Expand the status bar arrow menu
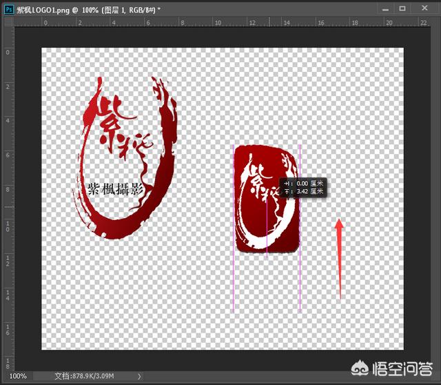Viewport: 441px width, 385px height. (140, 376)
